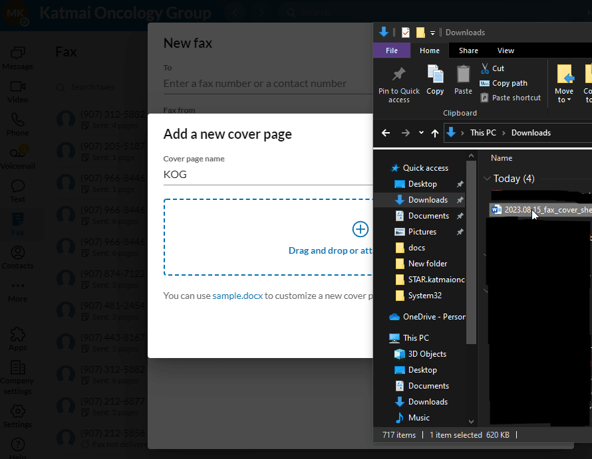Open recent locations dropdown in Explorer
Viewport: 592px width, 459px height.
pyautogui.click(x=421, y=133)
